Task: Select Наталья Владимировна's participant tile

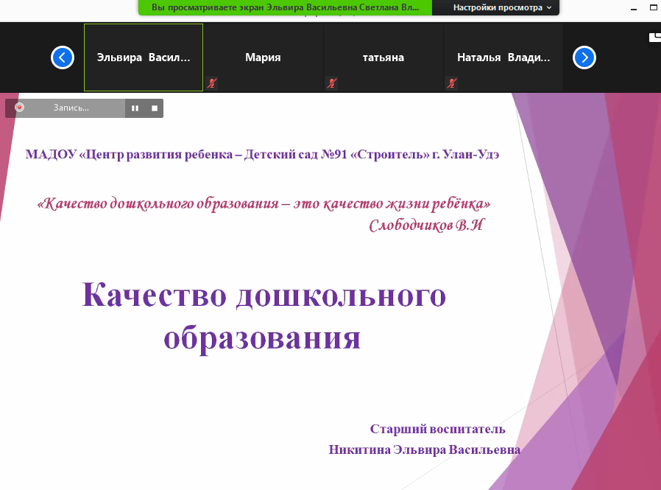Action: (503, 57)
